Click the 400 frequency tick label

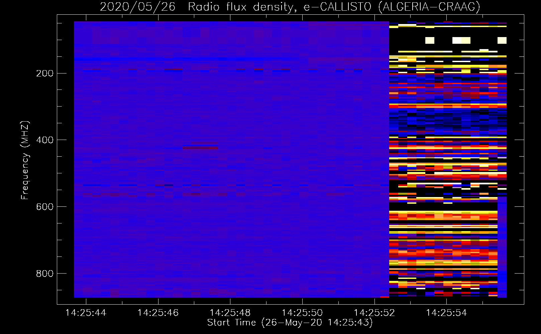point(45,140)
